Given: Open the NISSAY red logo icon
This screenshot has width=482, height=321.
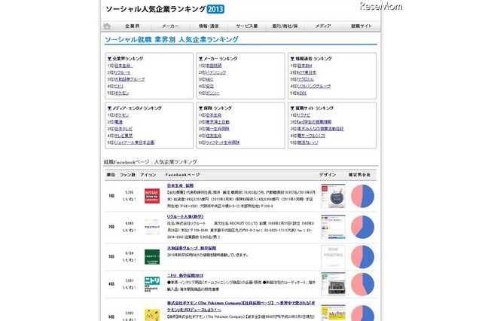Looking at the screenshot, I should pos(152,196).
